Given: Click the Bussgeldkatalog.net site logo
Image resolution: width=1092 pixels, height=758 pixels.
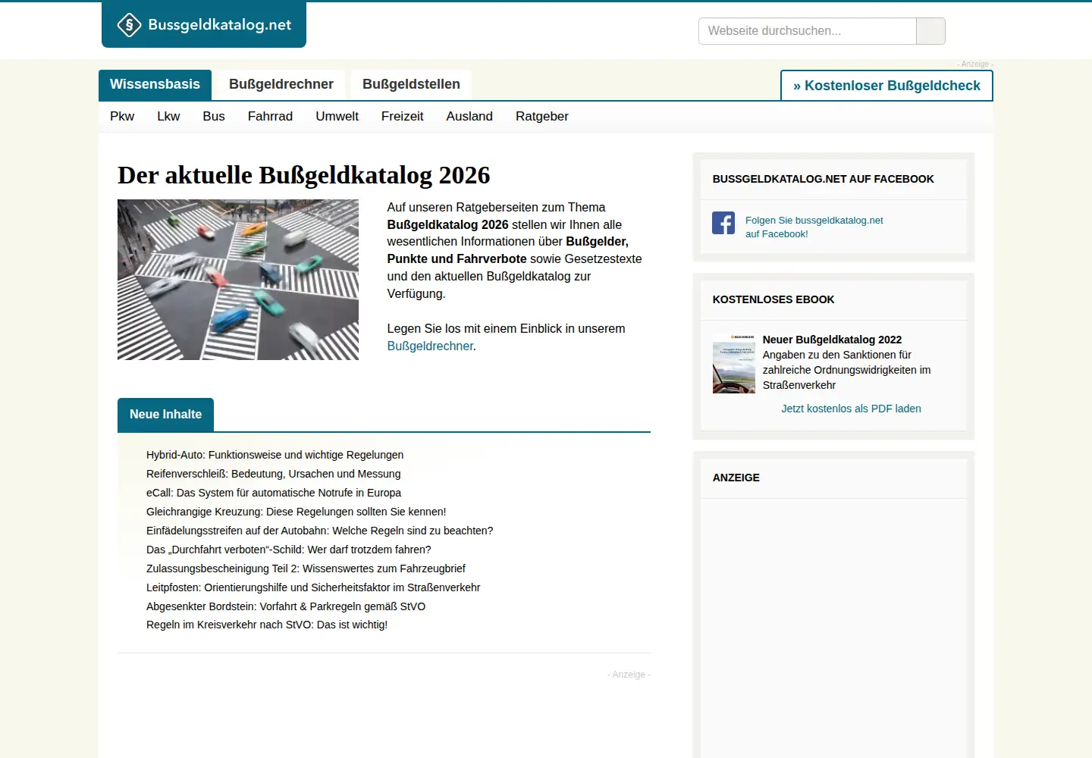Looking at the screenshot, I should [204, 25].
